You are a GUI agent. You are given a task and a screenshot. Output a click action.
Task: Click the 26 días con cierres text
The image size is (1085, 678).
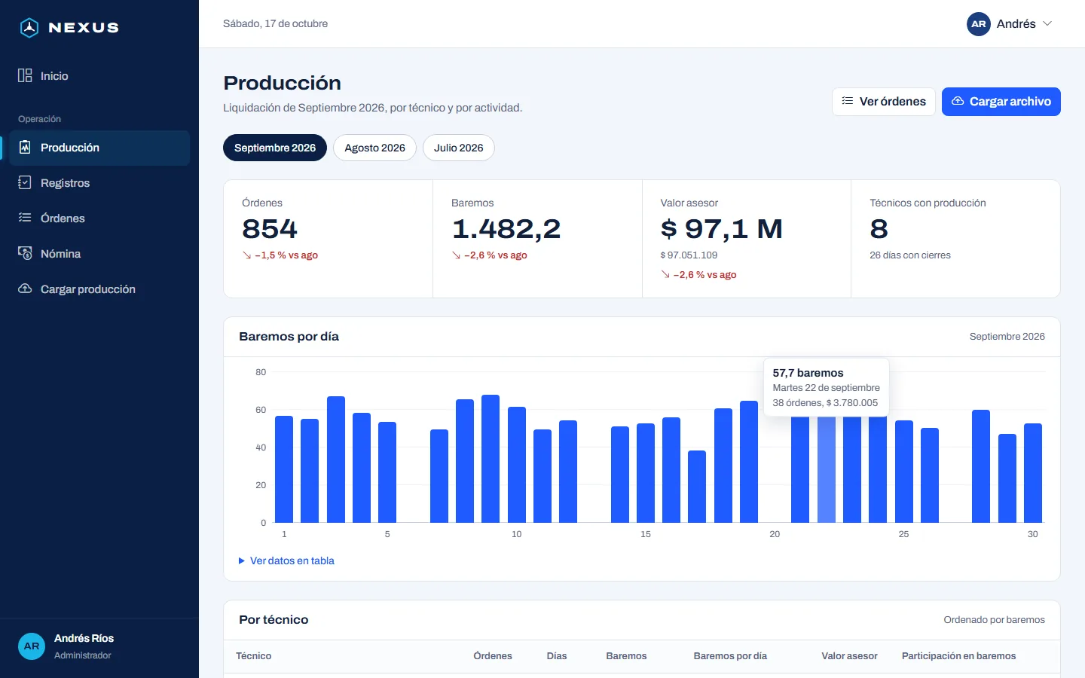(910, 255)
